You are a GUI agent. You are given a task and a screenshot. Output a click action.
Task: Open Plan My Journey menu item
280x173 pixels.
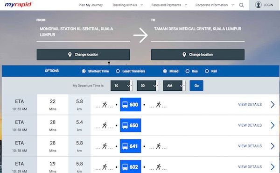pos(91,5)
